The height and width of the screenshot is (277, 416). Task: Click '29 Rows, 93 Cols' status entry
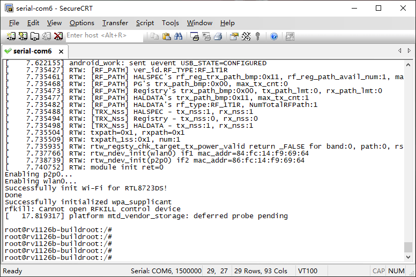tap(261, 271)
